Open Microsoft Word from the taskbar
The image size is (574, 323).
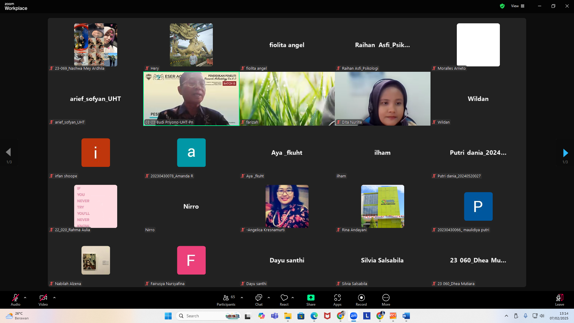click(406, 316)
